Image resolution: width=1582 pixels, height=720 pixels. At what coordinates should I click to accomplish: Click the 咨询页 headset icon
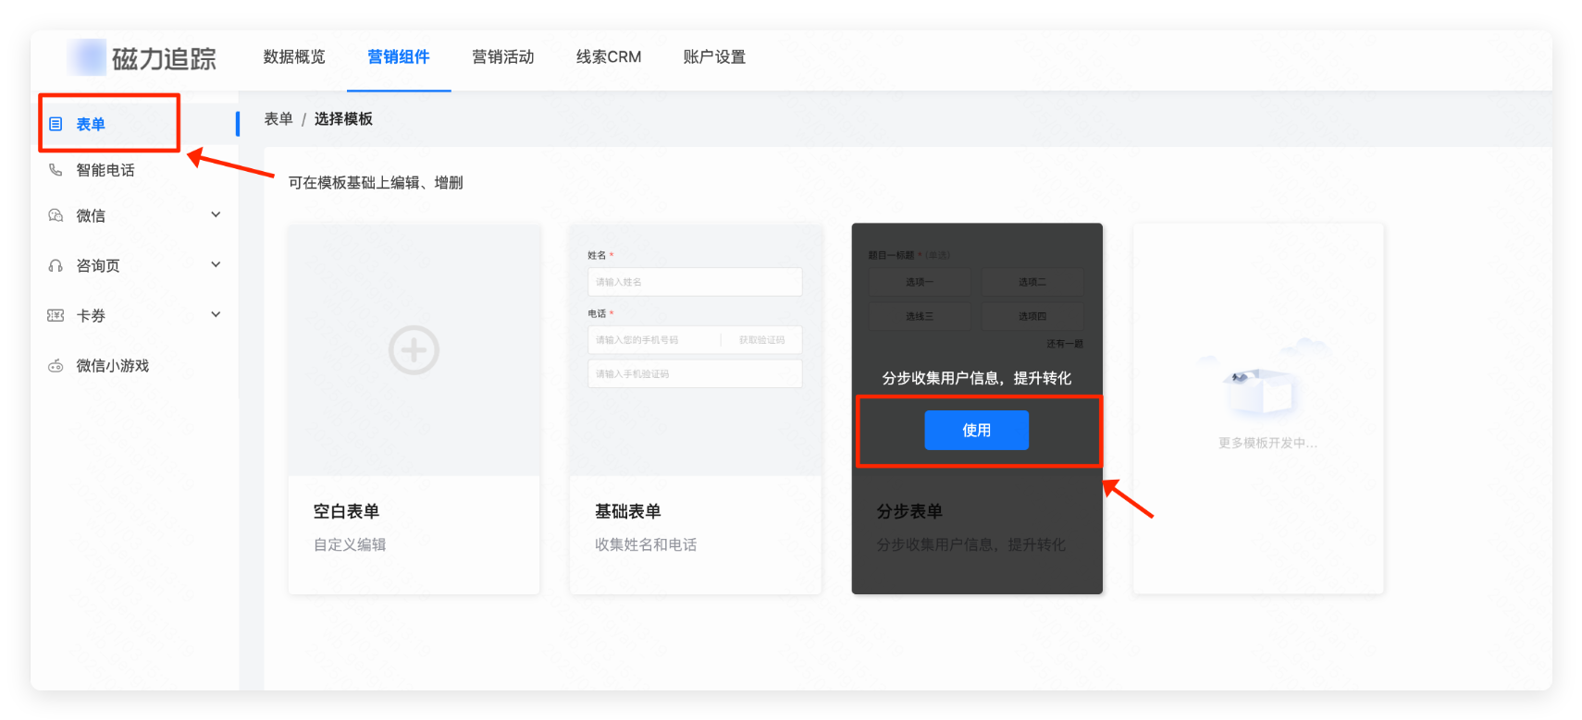[56, 265]
